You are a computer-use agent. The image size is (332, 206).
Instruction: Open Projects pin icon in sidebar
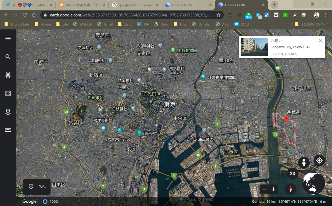8,112
